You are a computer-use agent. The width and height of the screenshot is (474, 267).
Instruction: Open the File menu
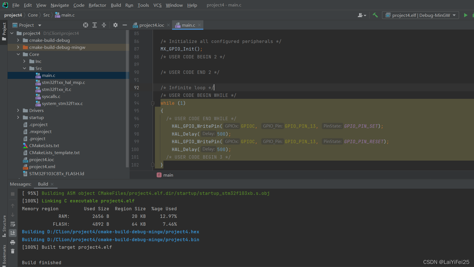click(x=16, y=5)
